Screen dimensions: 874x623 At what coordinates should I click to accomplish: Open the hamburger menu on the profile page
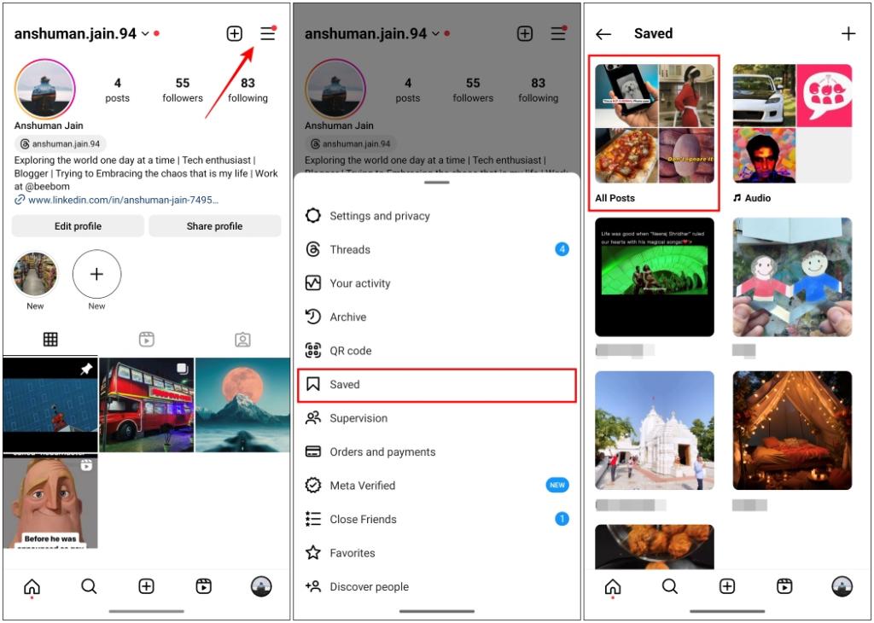pyautogui.click(x=268, y=32)
